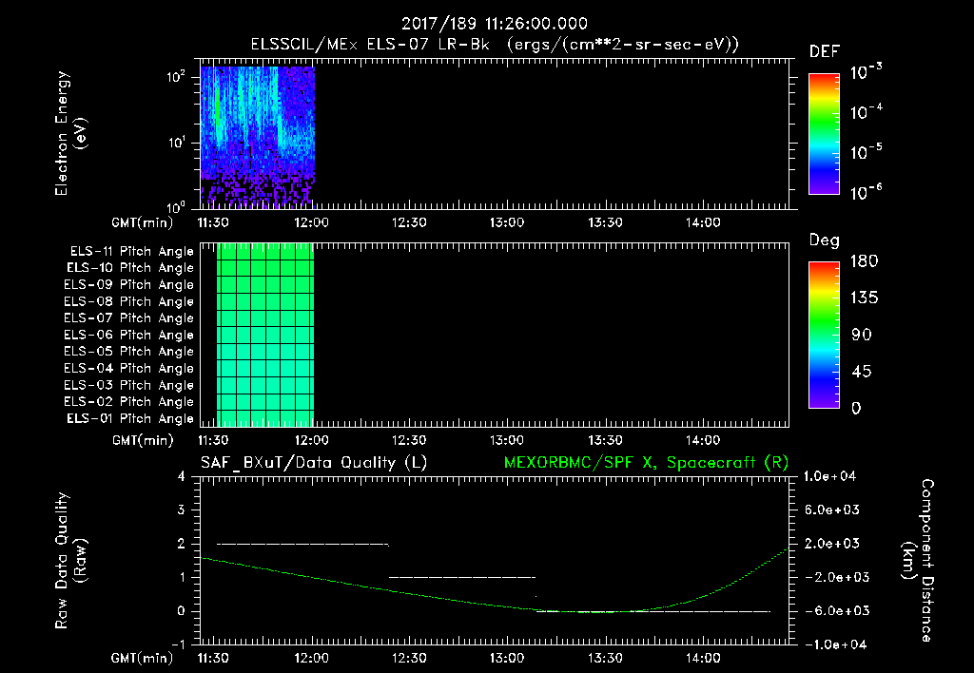
Task: Click the data quality line at level 1
Action: pos(462,577)
